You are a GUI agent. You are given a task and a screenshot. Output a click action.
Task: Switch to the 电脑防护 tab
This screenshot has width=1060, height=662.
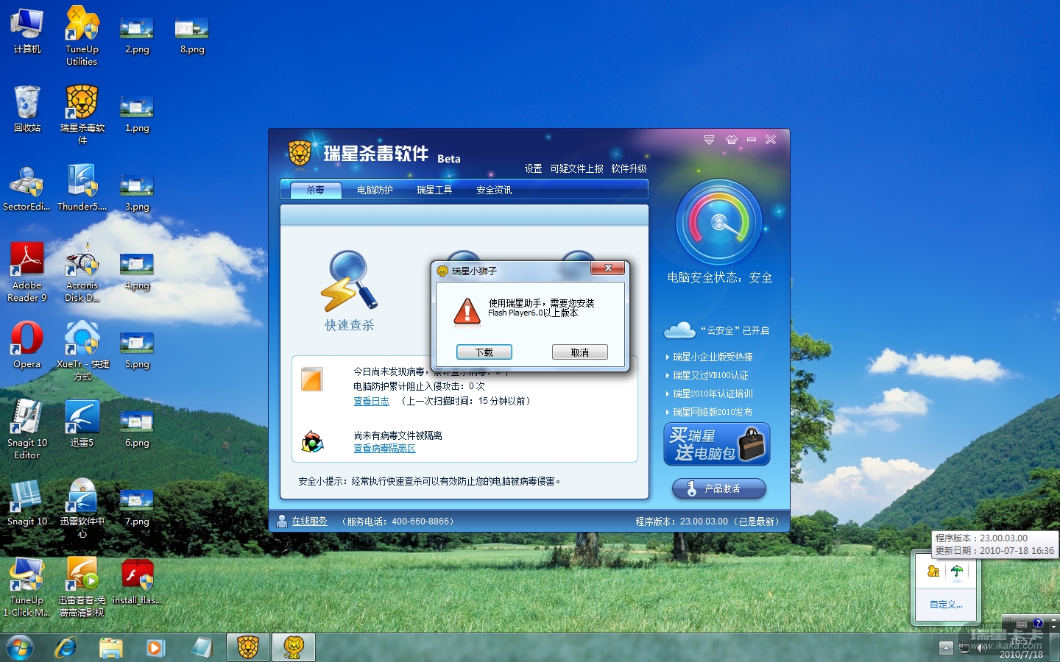375,190
